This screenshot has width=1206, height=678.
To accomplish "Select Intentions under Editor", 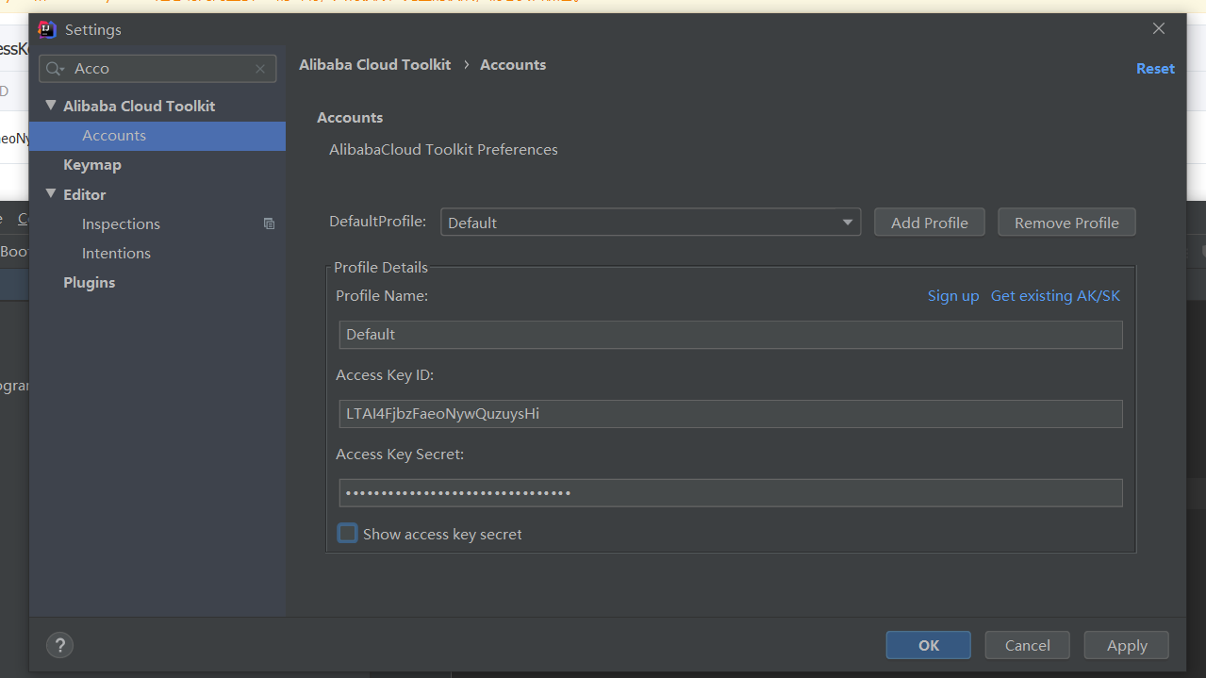I will [116, 254].
